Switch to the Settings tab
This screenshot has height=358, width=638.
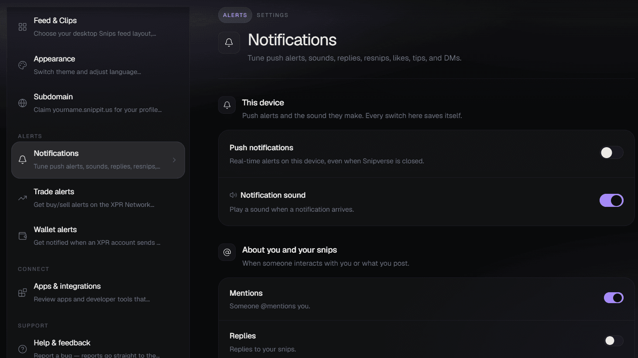click(x=272, y=15)
